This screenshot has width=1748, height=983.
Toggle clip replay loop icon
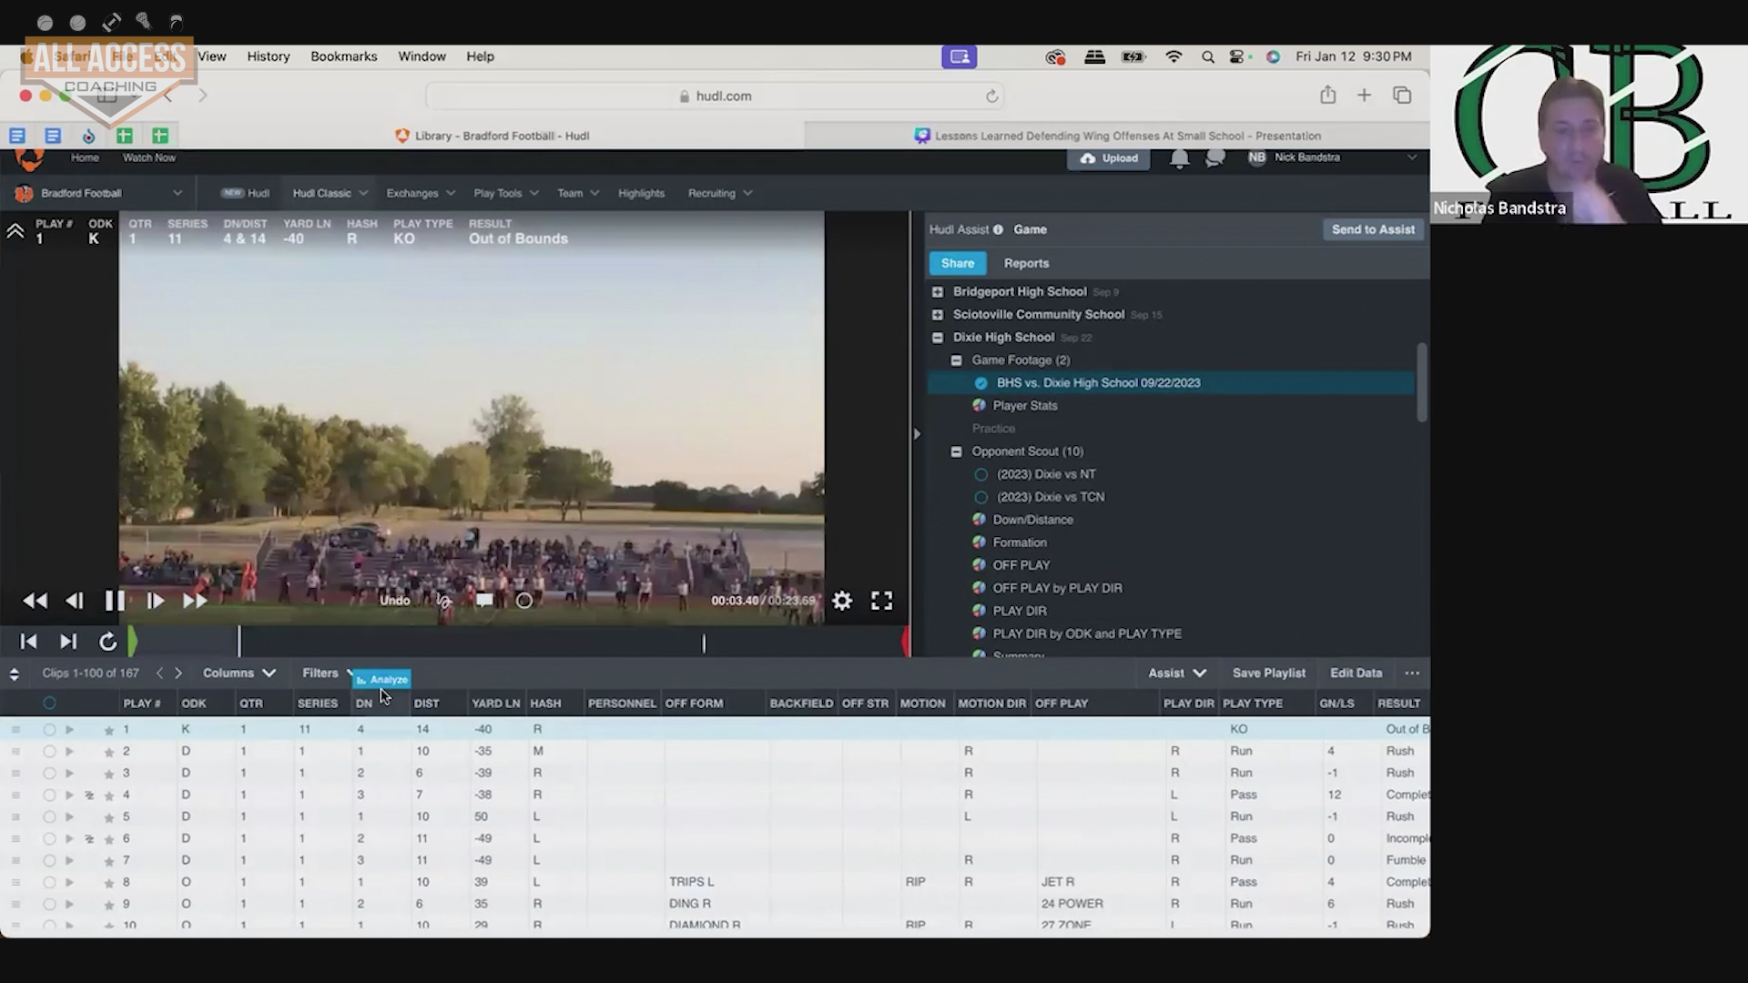[107, 642]
